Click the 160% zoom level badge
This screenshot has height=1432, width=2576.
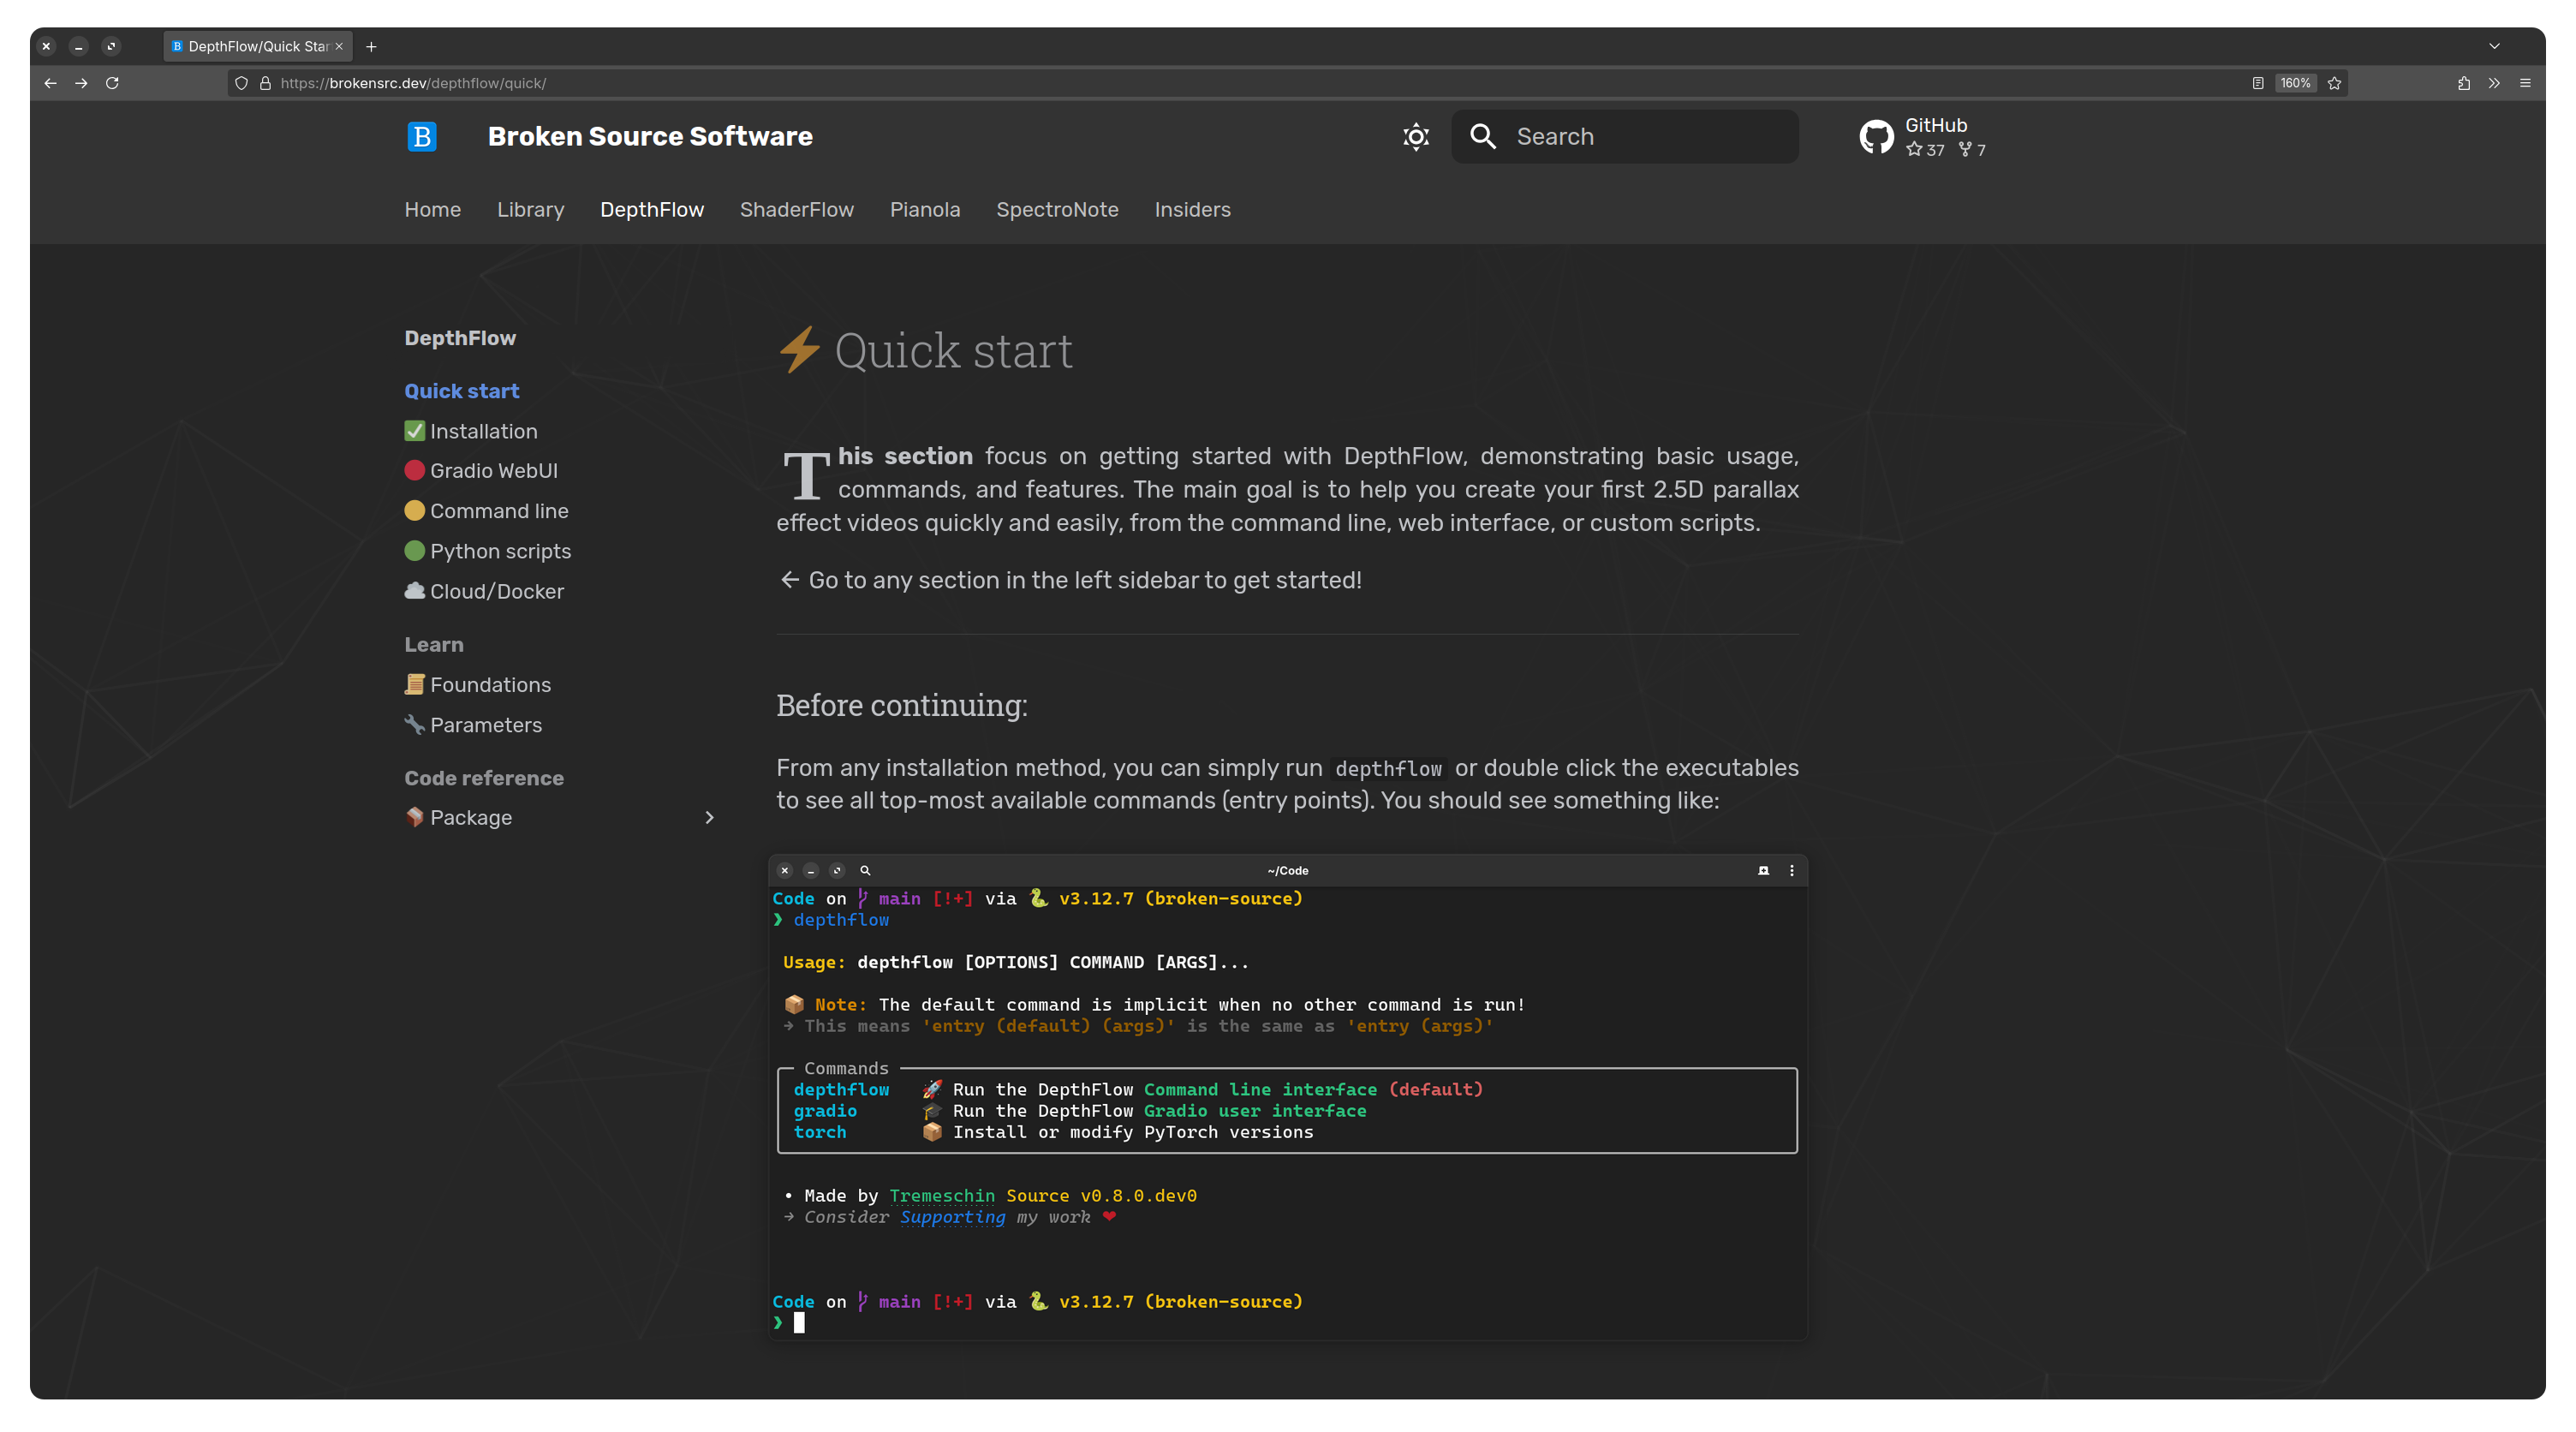[x=2295, y=83]
